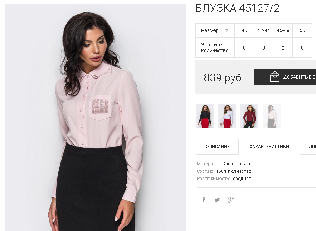View the black blouse thumbnail
This screenshot has width=316, height=231.
tap(205, 116)
